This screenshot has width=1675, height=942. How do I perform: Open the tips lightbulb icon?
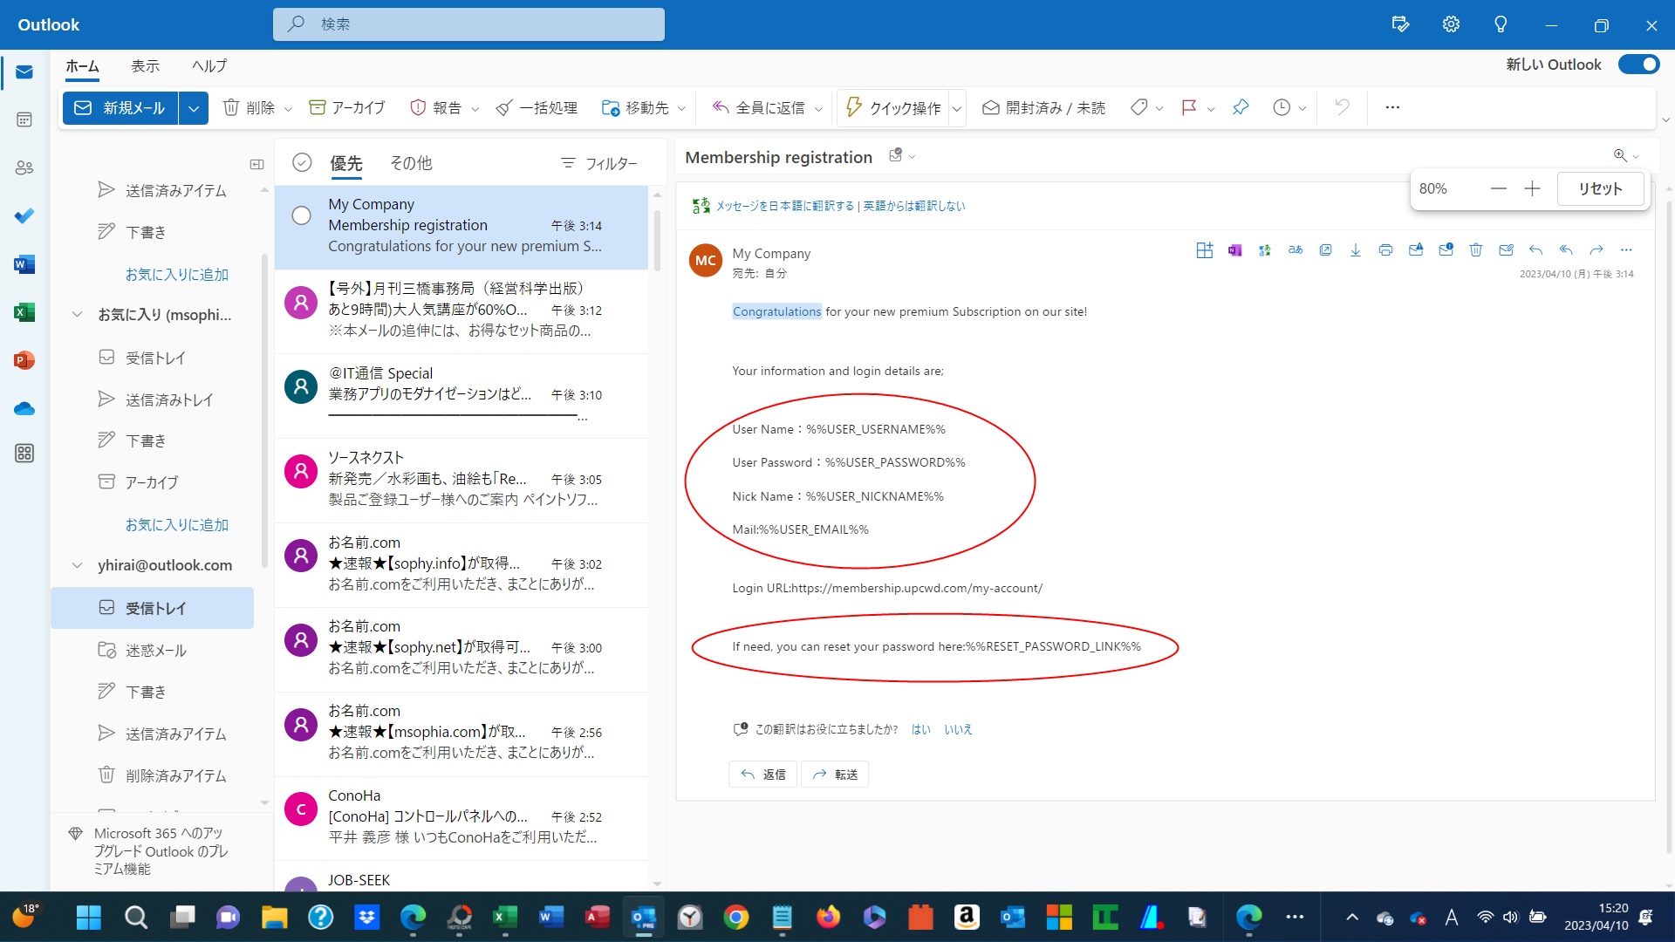pos(1501,24)
